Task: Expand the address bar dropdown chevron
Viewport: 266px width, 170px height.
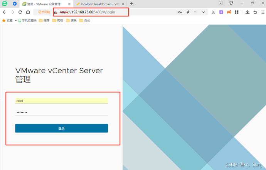Action: [204, 12]
